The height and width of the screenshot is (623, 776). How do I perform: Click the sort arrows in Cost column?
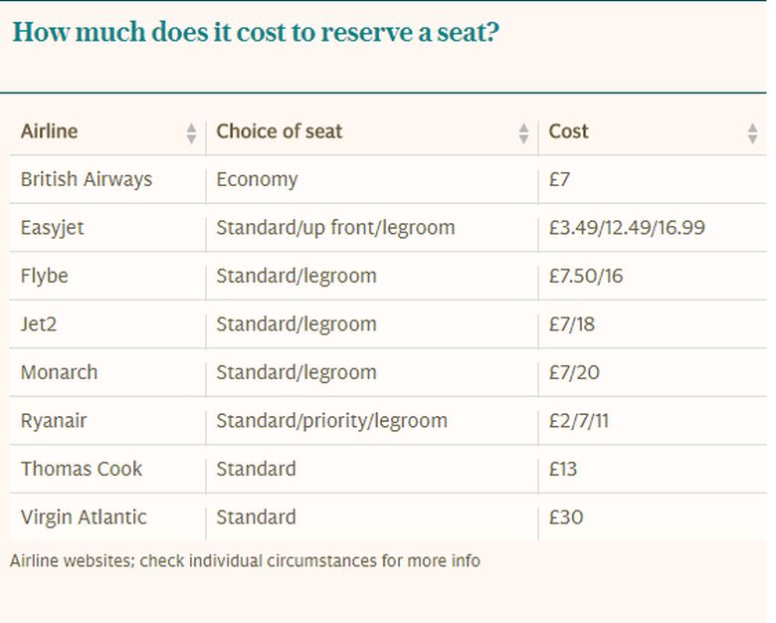(752, 132)
